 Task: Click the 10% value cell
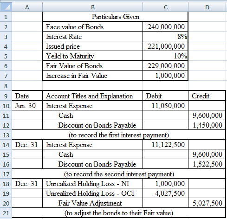click(x=165, y=56)
